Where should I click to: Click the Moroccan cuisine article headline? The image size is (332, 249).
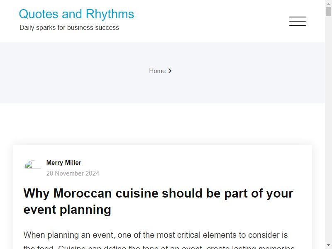(158, 201)
